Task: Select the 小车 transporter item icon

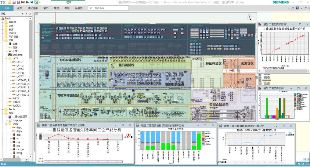Action: coord(10,51)
